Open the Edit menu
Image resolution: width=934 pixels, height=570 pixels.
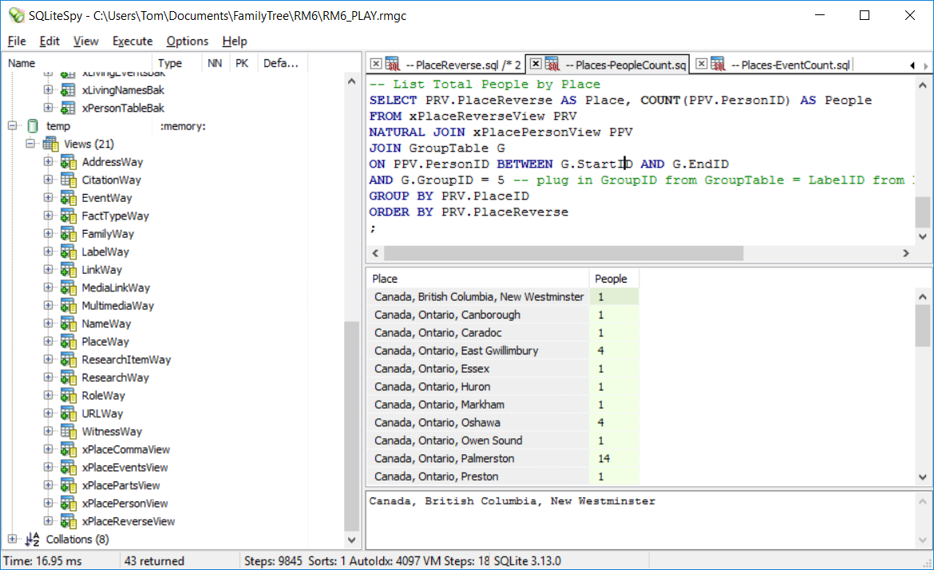tap(49, 41)
